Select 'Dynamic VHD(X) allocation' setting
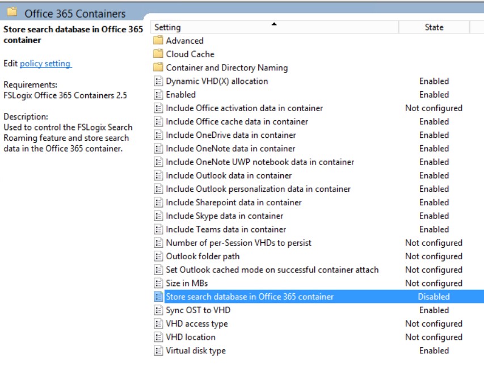 pyautogui.click(x=217, y=81)
